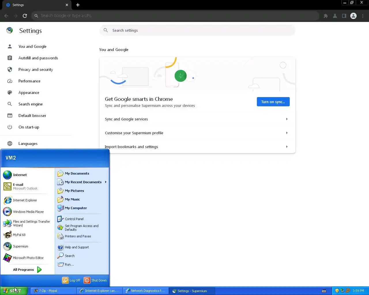Open Files and Settings Transfer Wizard

[28, 223]
